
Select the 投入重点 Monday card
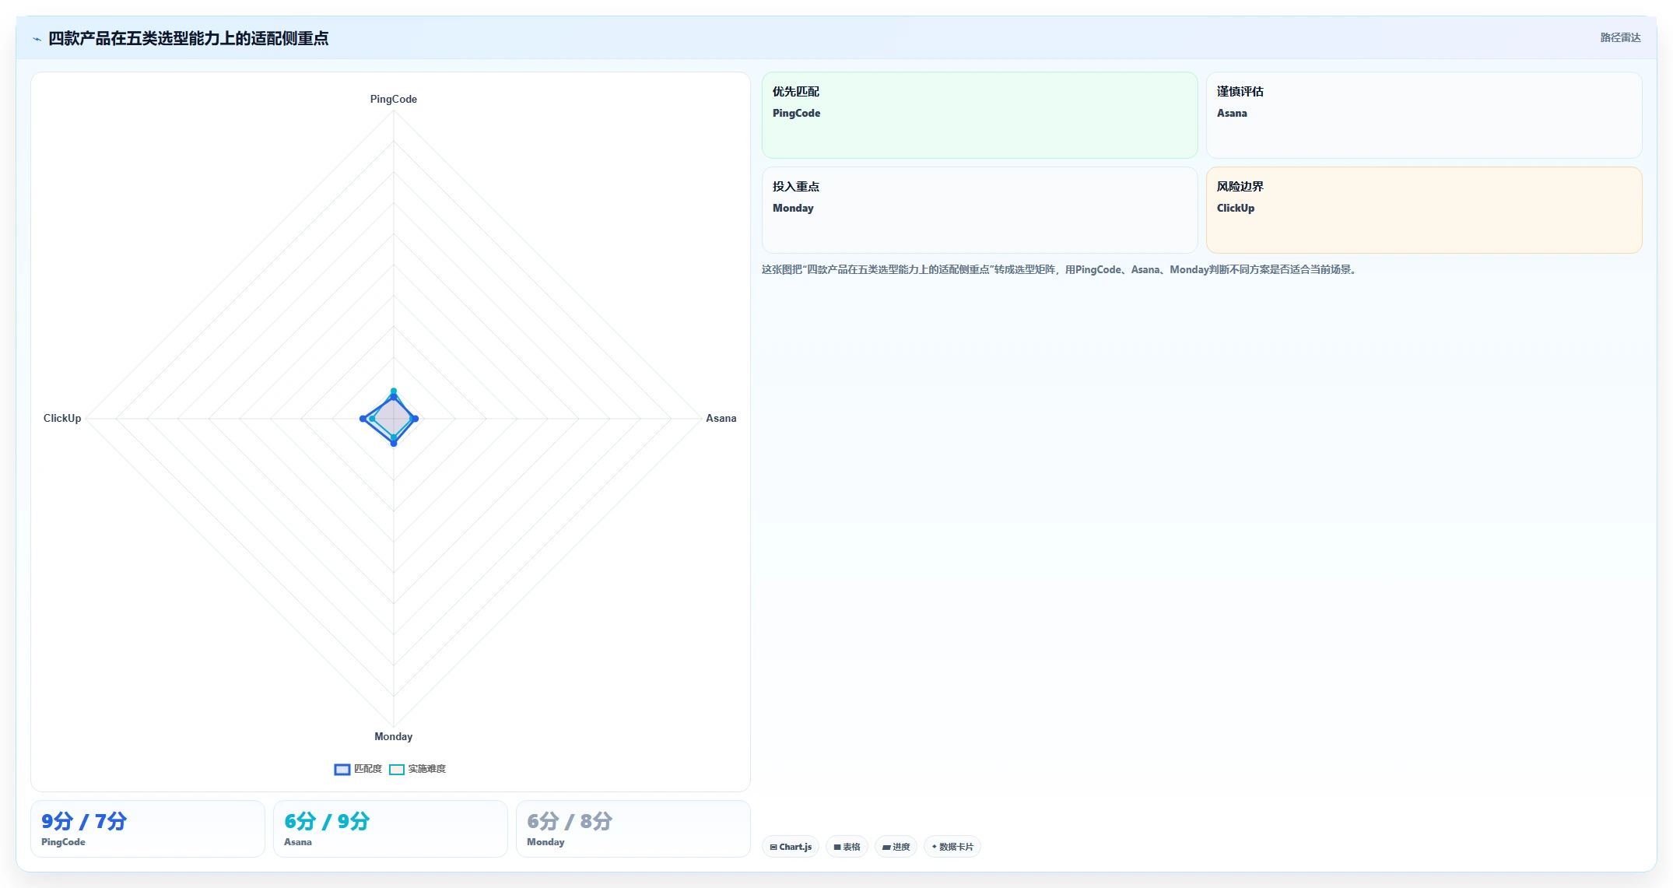coord(980,210)
